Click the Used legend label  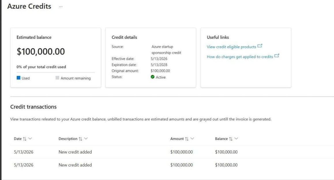tap(26, 78)
